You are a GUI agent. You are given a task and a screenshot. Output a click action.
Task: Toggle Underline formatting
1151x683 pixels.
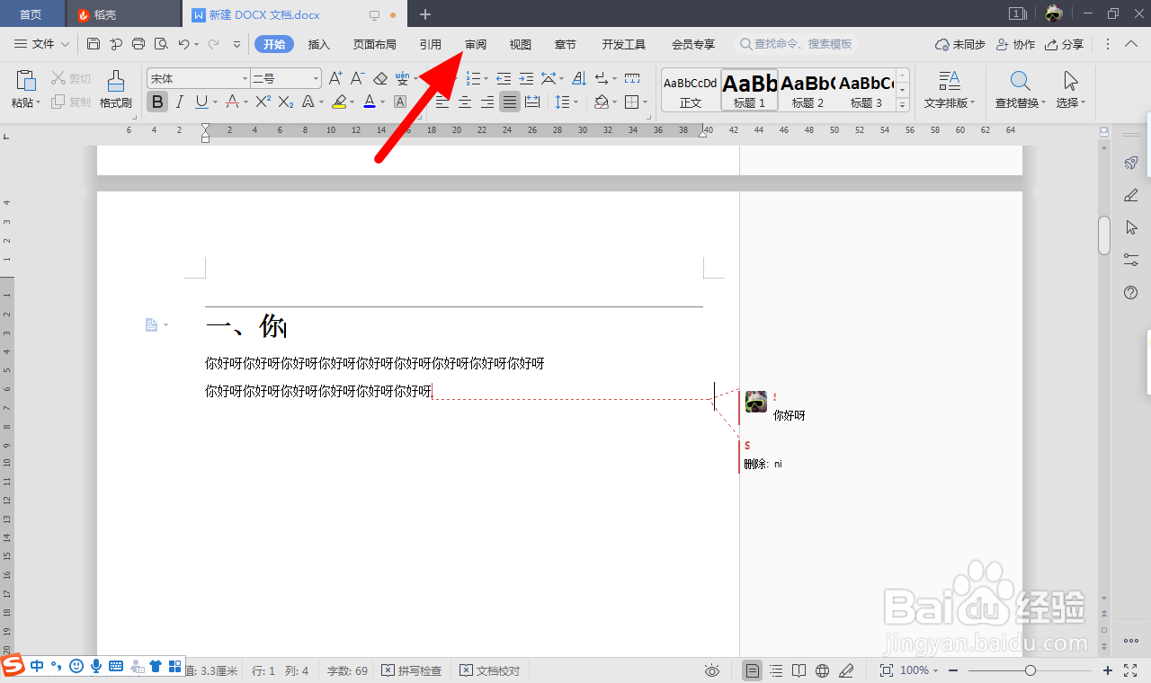tap(201, 102)
